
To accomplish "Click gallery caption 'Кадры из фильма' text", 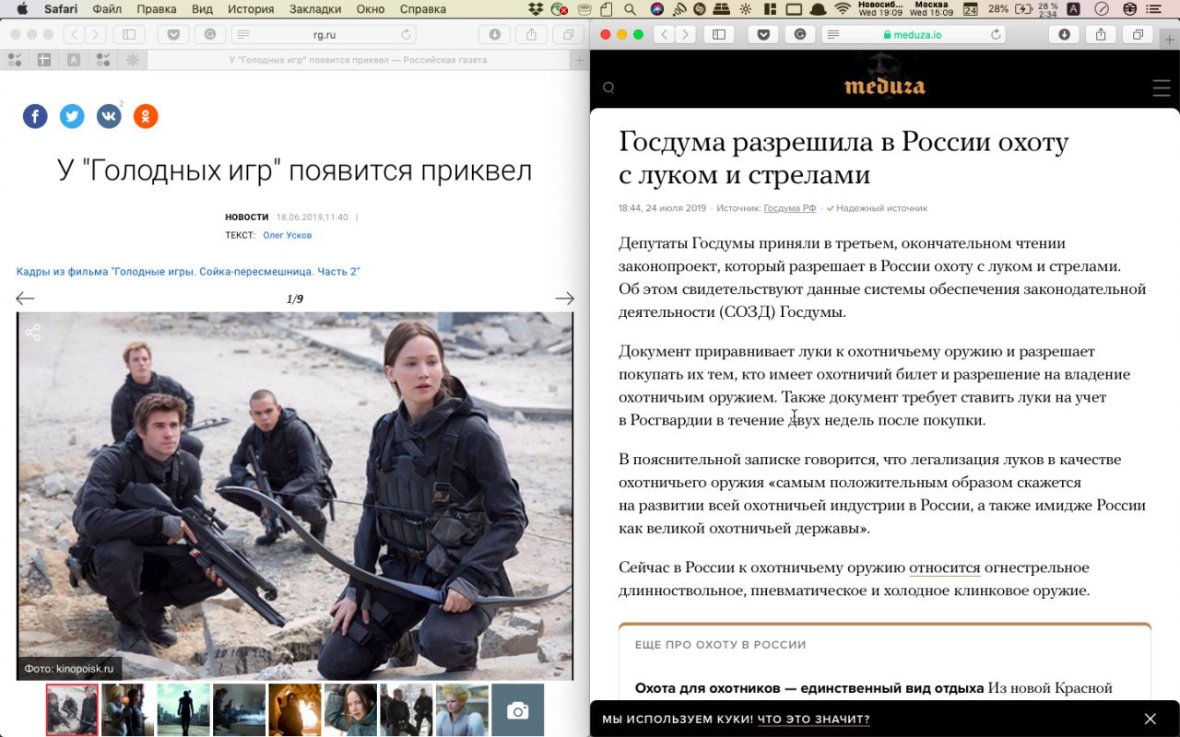I will [x=188, y=272].
